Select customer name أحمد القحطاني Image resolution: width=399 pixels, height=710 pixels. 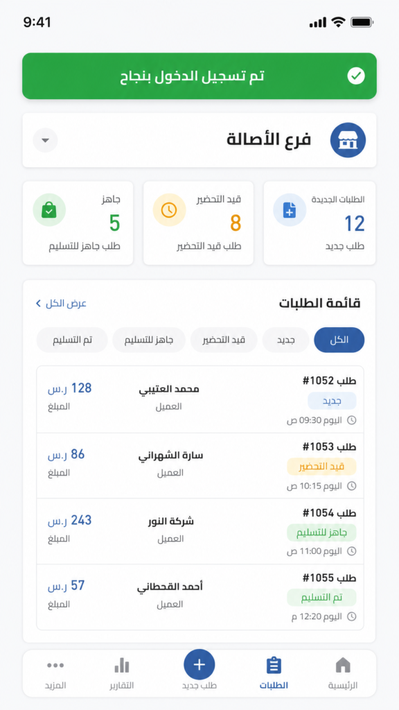click(x=170, y=587)
